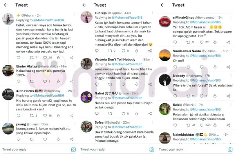Image resolution: width=235 pixels, height=156 pixels.
Task: Open @MohamadYusofBi6 mention in Vimileswari Naidu's reply
Action: coord(205,56)
